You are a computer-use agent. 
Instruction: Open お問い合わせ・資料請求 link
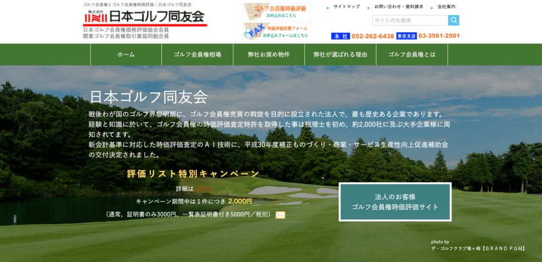coord(399,6)
